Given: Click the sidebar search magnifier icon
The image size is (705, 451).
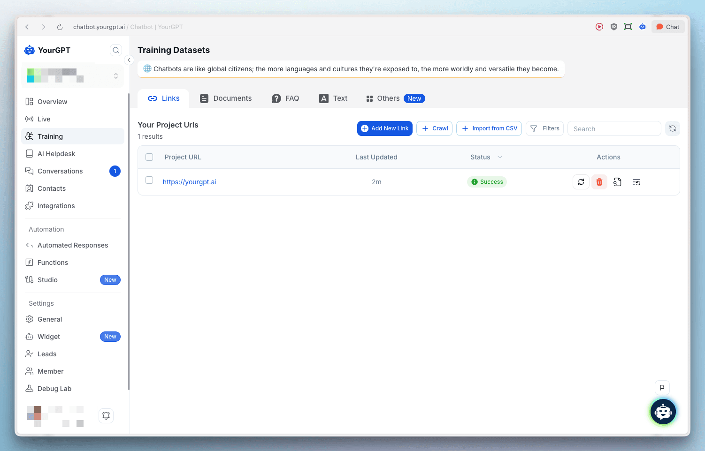Looking at the screenshot, I should (116, 50).
